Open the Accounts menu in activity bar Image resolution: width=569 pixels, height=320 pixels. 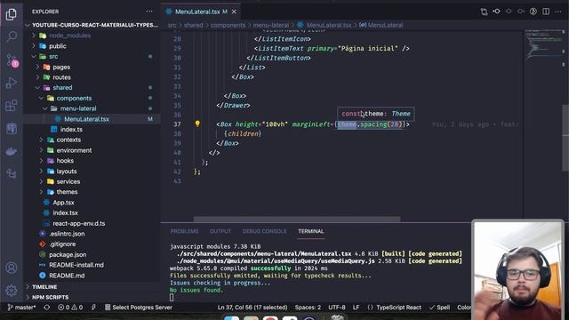(x=12, y=268)
